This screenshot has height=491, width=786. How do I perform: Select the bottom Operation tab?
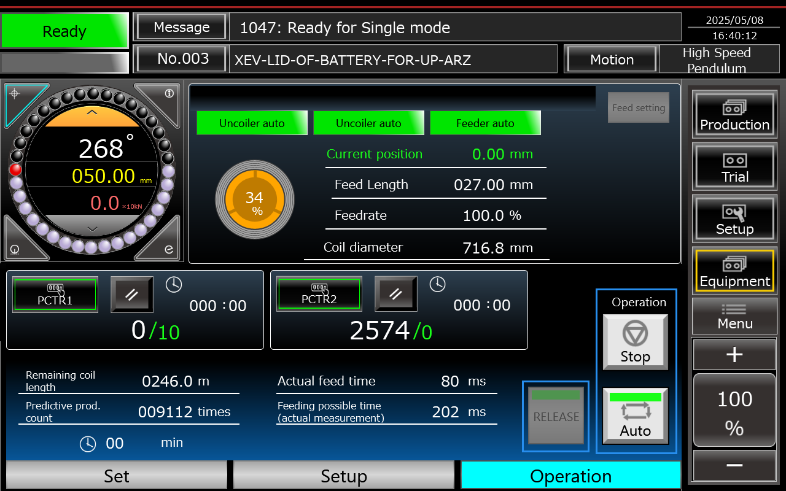(570, 476)
